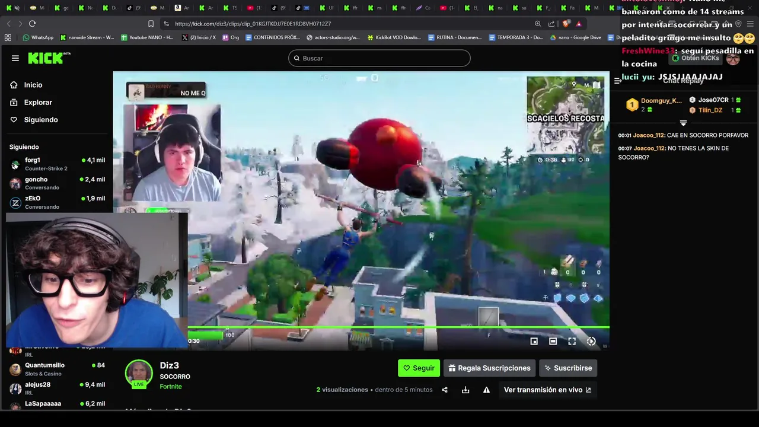Open the Kick hamburger sidebar menu
759x427 pixels.
(x=15, y=58)
